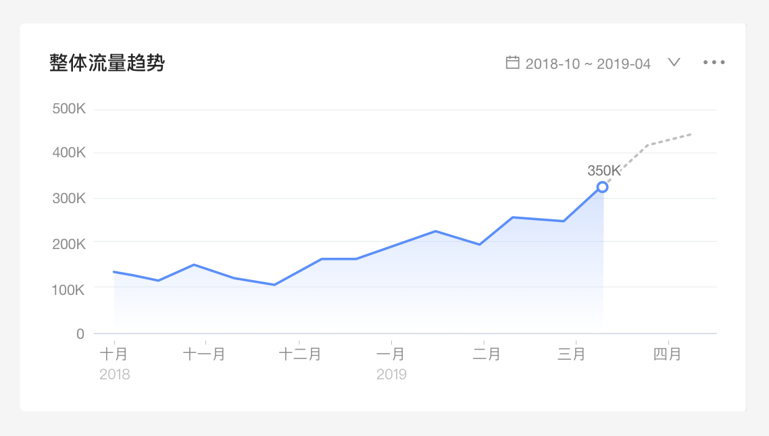Click the 整体流量趋势 chart title
The height and width of the screenshot is (436, 769).
point(107,63)
